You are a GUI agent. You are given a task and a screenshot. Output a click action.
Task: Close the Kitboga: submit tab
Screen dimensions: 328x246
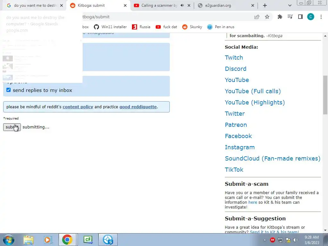[125, 5]
